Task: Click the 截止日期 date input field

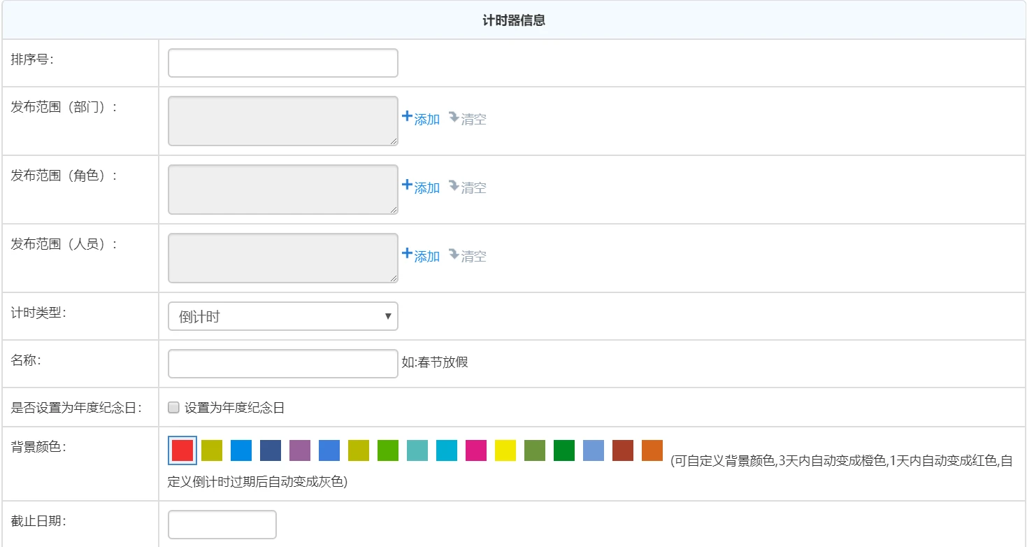Action: [222, 524]
